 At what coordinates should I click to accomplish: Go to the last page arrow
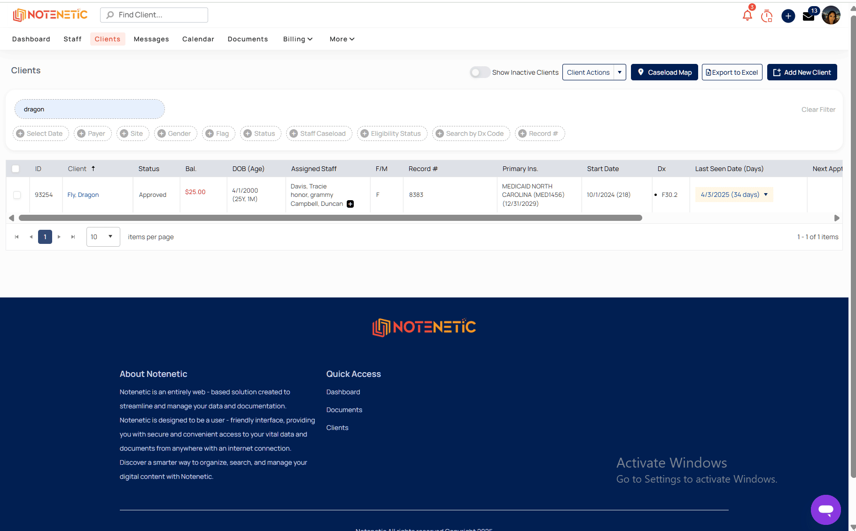click(73, 237)
